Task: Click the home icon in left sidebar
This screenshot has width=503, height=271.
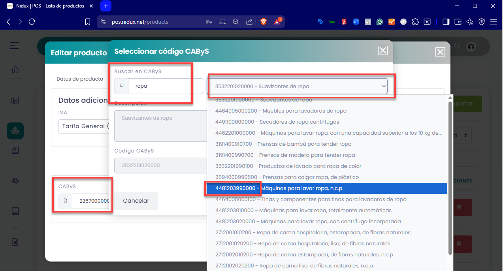Action: [x=15, y=70]
